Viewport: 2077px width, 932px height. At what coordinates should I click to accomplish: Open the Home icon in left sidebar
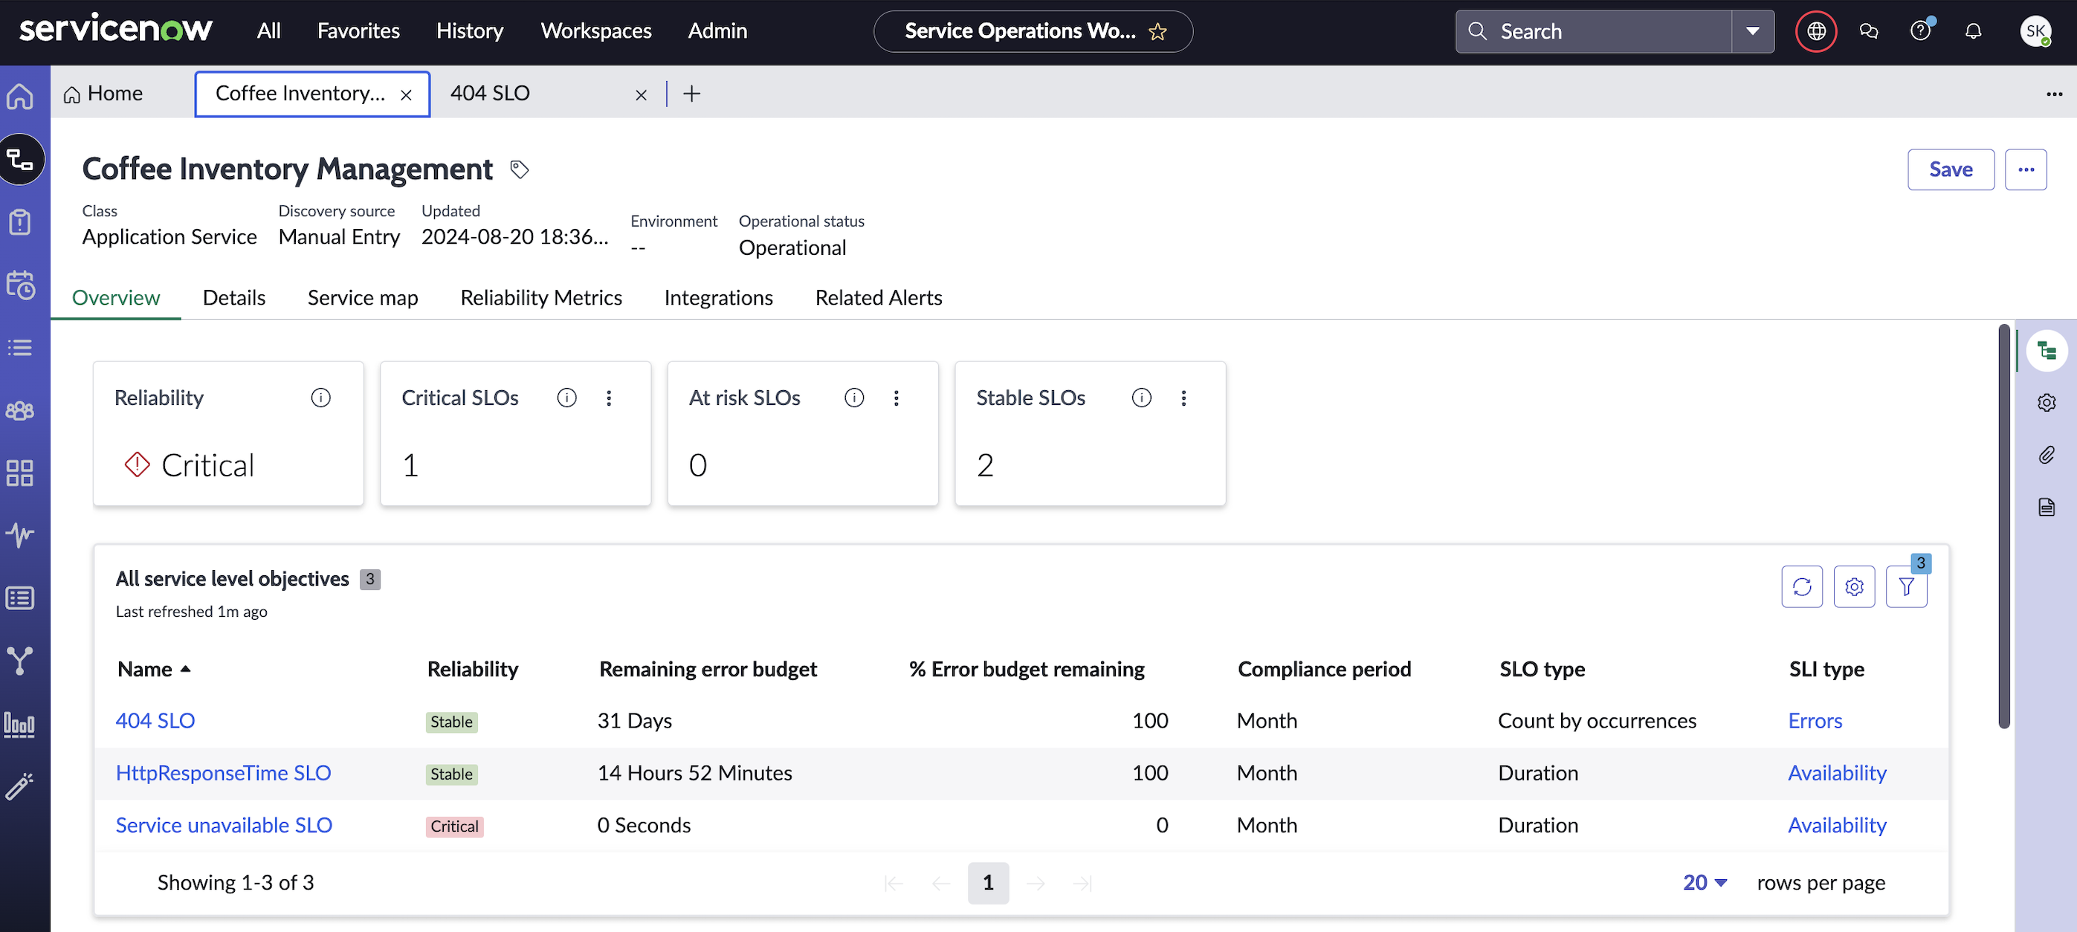pyautogui.click(x=21, y=96)
